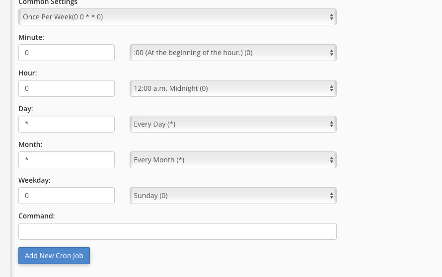Select the Day text input box
This screenshot has height=277, width=442.
pos(67,124)
